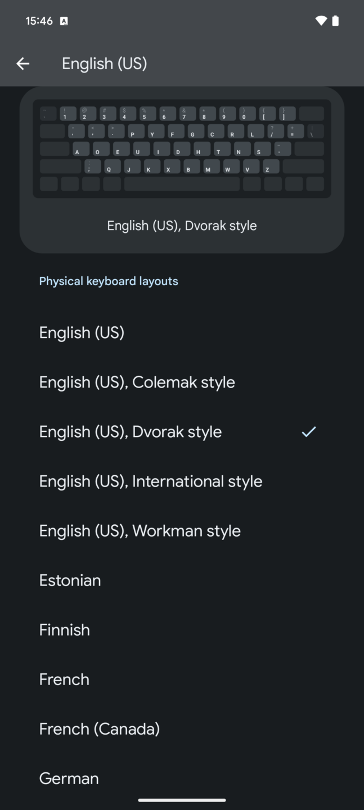Image resolution: width=364 pixels, height=810 pixels.
Task: Tap the back arrow icon
Action: [23, 64]
